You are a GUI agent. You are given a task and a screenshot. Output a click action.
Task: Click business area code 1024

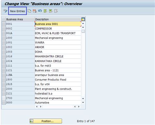(20, 61)
